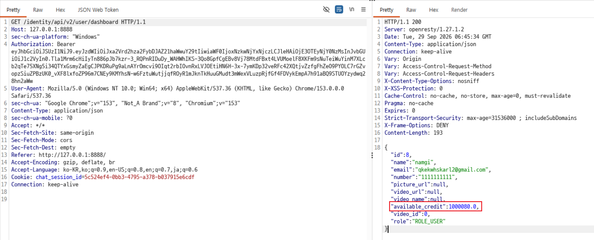Select the request Pretty tab
Screen dimensions: 594x240
point(13,10)
